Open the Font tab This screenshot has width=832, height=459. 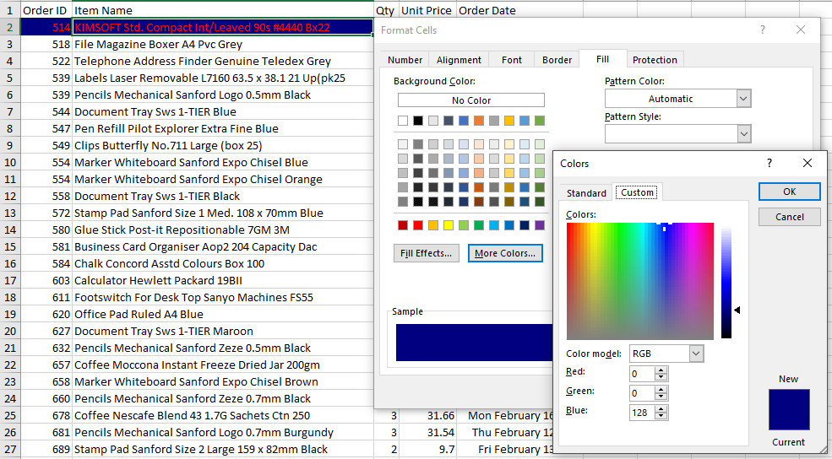[512, 60]
